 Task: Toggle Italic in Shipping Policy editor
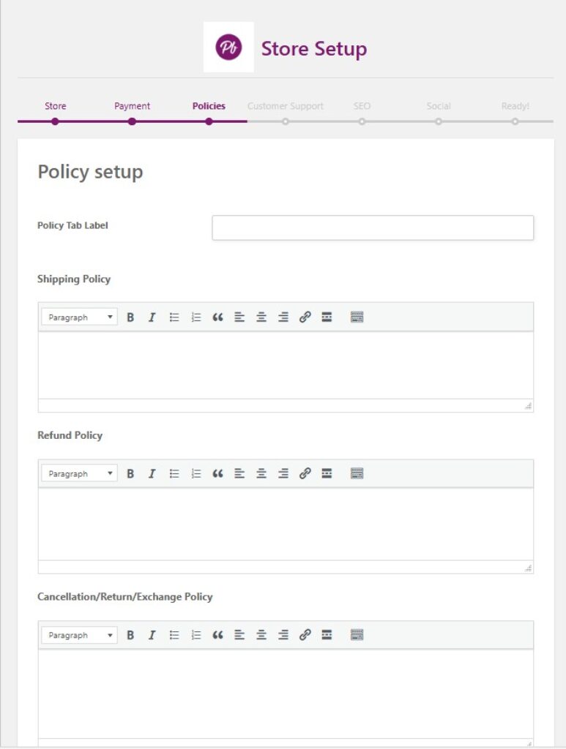click(152, 317)
